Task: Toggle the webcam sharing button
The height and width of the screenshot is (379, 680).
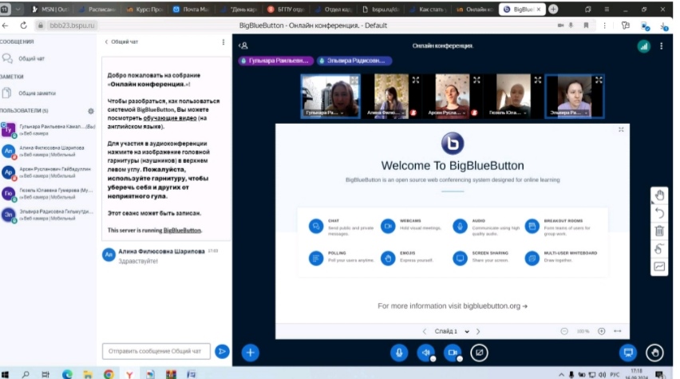Action: pos(453,352)
